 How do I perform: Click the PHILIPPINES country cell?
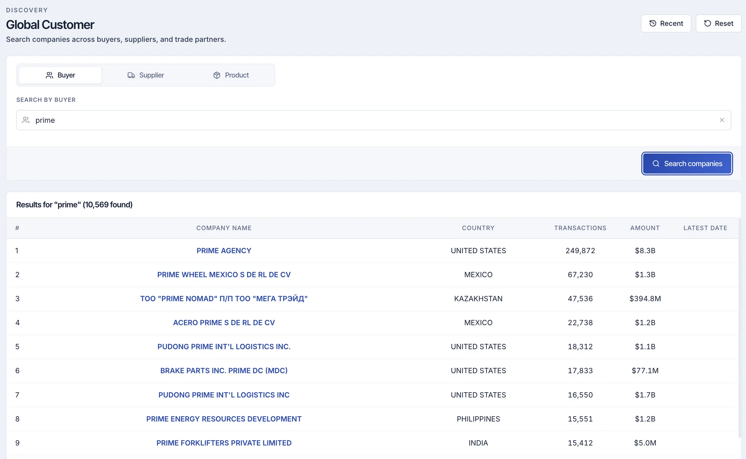pyautogui.click(x=478, y=419)
